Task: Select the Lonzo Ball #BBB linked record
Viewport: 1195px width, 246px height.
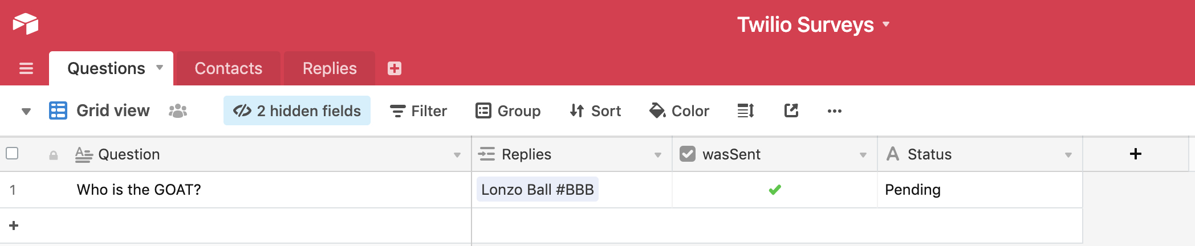Action: tap(537, 190)
